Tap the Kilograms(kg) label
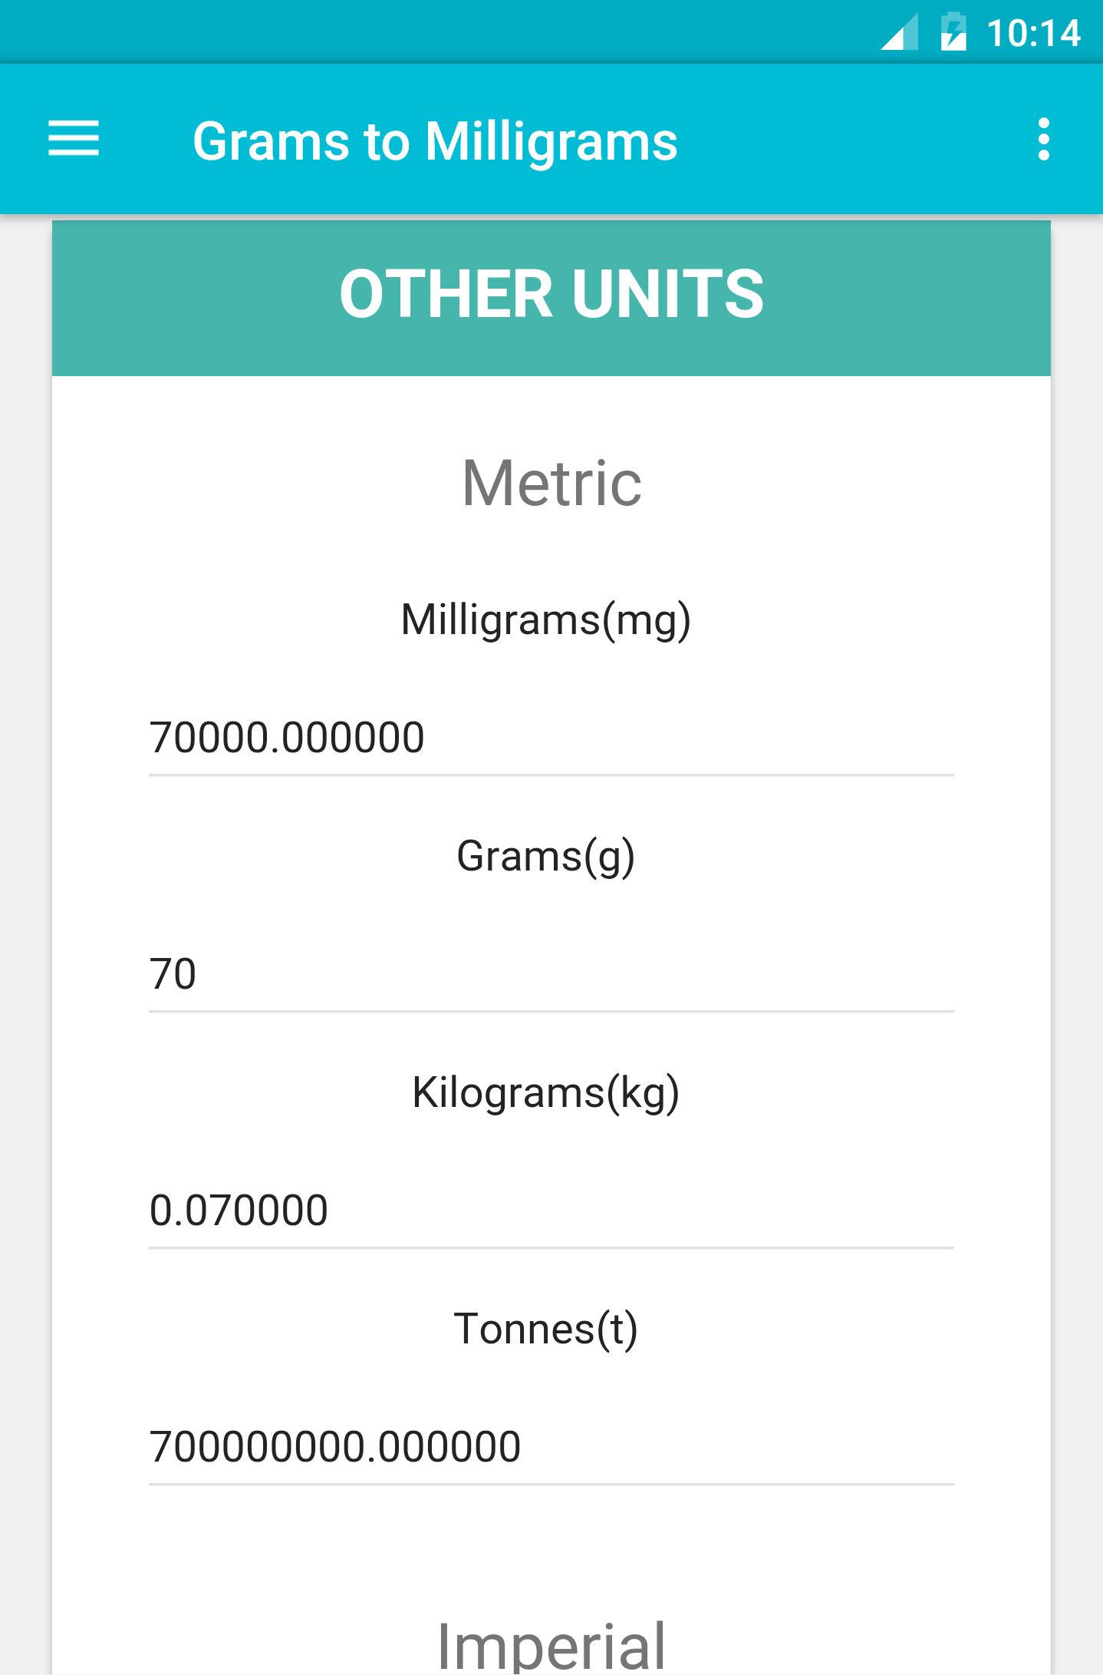The width and height of the screenshot is (1103, 1675). pos(546,1093)
